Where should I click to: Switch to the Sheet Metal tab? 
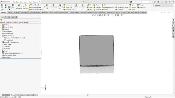(24, 12)
